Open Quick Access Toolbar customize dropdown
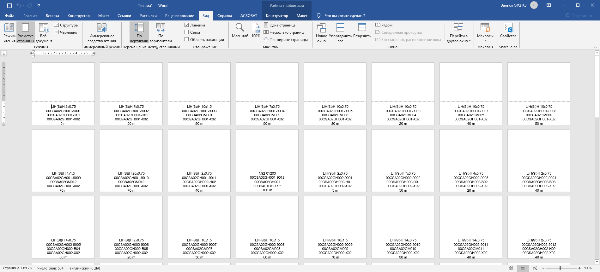Image resolution: width=600 pixels, height=272 pixels. tap(39, 6)
